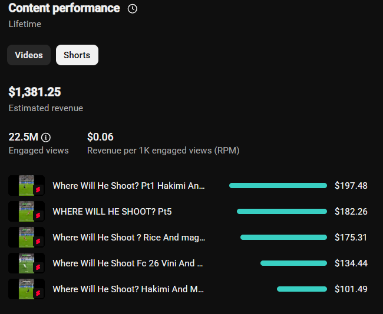Click the revenue bar for $182.26
This screenshot has width=383, height=314.
point(282,211)
